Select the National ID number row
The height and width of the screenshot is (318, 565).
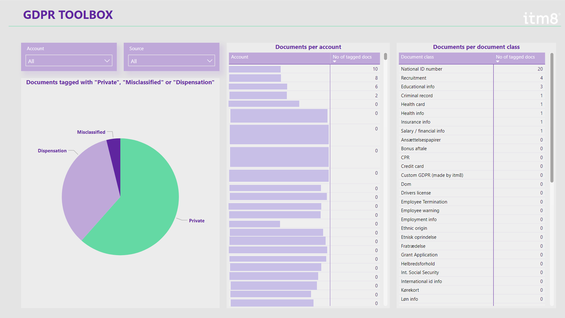click(472, 69)
